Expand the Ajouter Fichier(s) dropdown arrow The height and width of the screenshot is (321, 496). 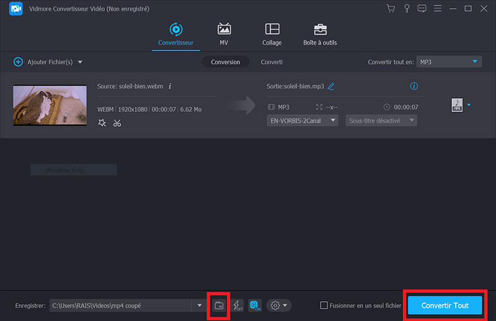(x=81, y=62)
